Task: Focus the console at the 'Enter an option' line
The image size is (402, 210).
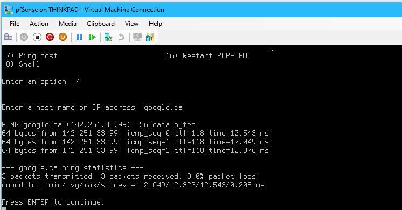Action: point(40,82)
